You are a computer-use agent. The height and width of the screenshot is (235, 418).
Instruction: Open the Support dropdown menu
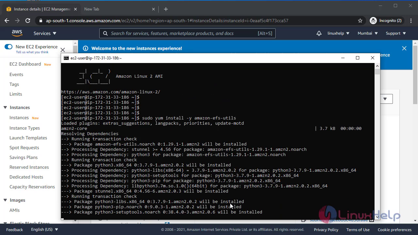pyautogui.click(x=396, y=33)
